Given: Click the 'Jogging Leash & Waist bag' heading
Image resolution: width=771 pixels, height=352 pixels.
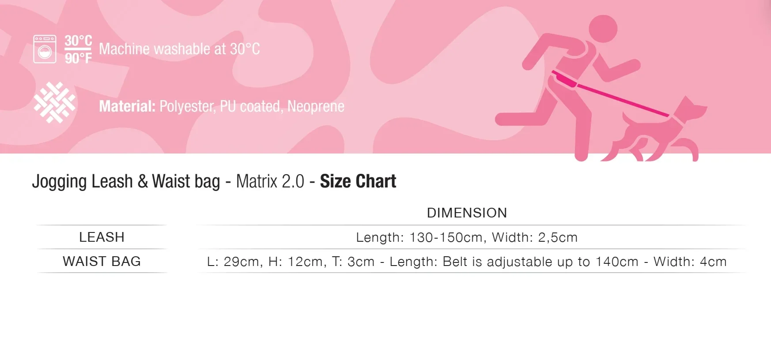Looking at the screenshot, I should (126, 181).
